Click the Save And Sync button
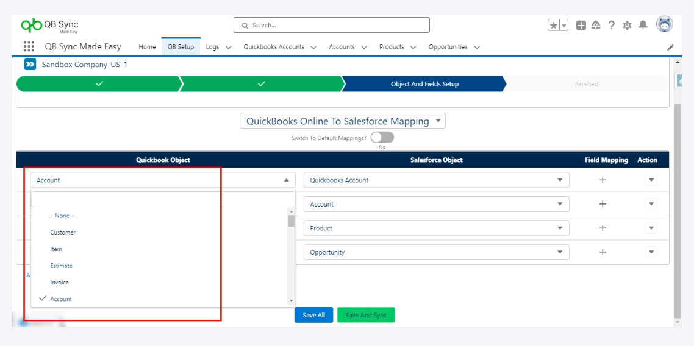Screen dimensions: 694x346 point(366,315)
